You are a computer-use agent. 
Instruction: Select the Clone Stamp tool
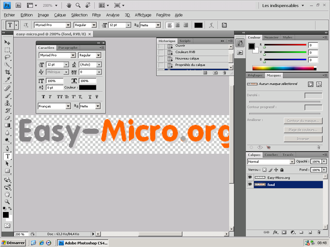(x=7, y=103)
